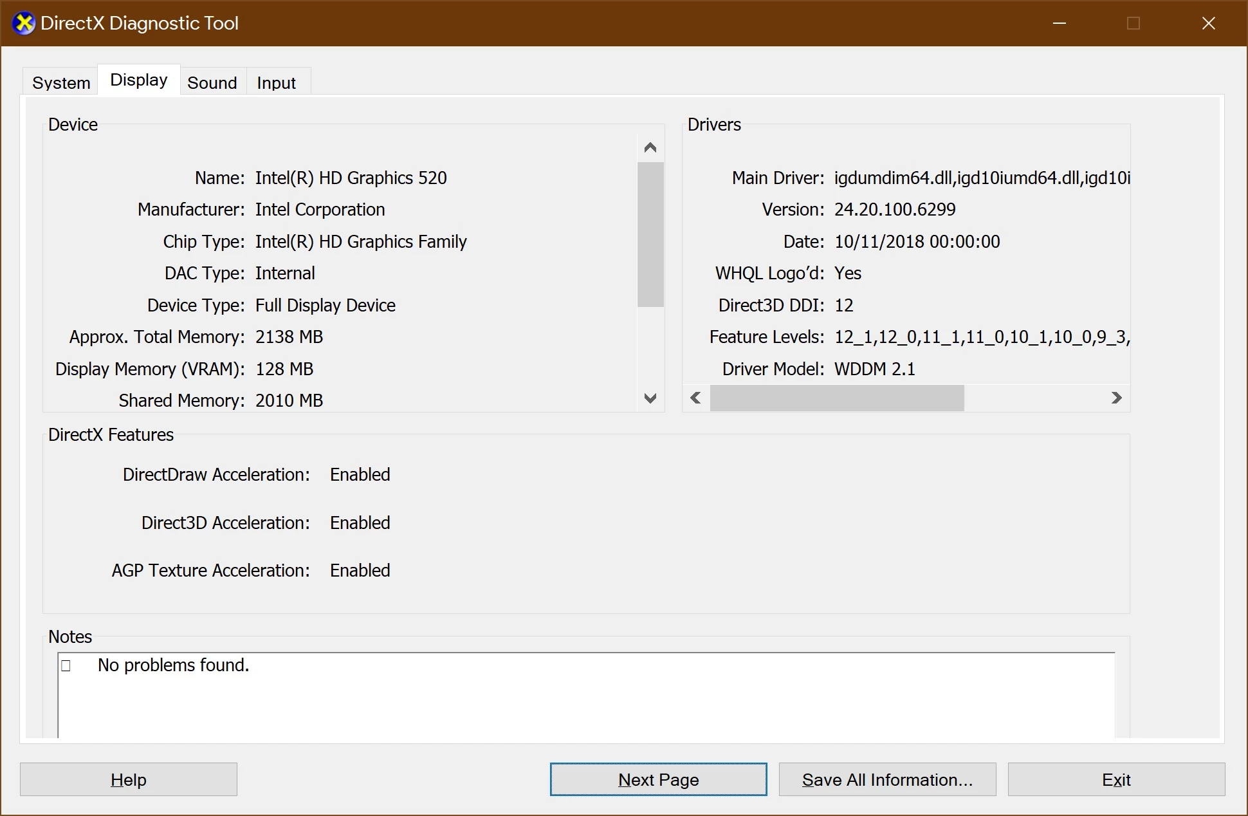Click the Device panel vertical scrollbar thumb

[x=650, y=234]
